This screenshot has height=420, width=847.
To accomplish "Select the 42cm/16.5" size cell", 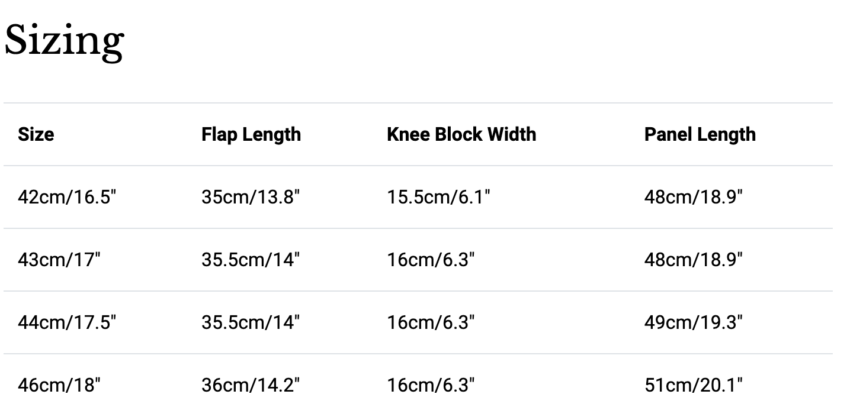I will (x=67, y=197).
